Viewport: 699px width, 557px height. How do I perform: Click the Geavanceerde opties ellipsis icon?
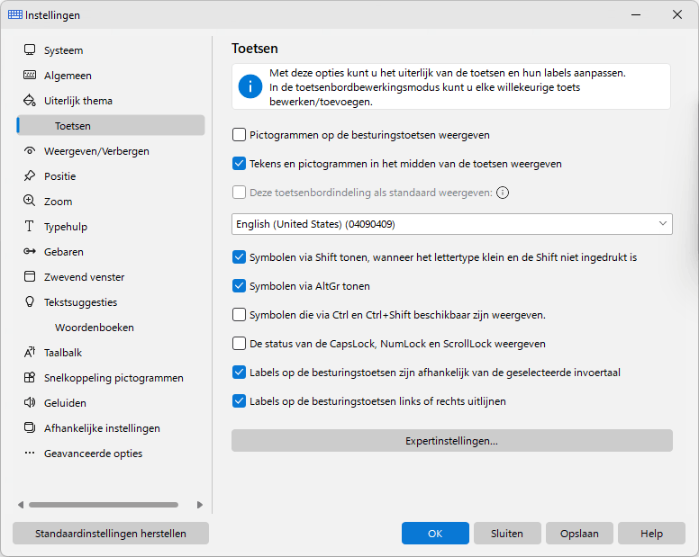pos(30,453)
